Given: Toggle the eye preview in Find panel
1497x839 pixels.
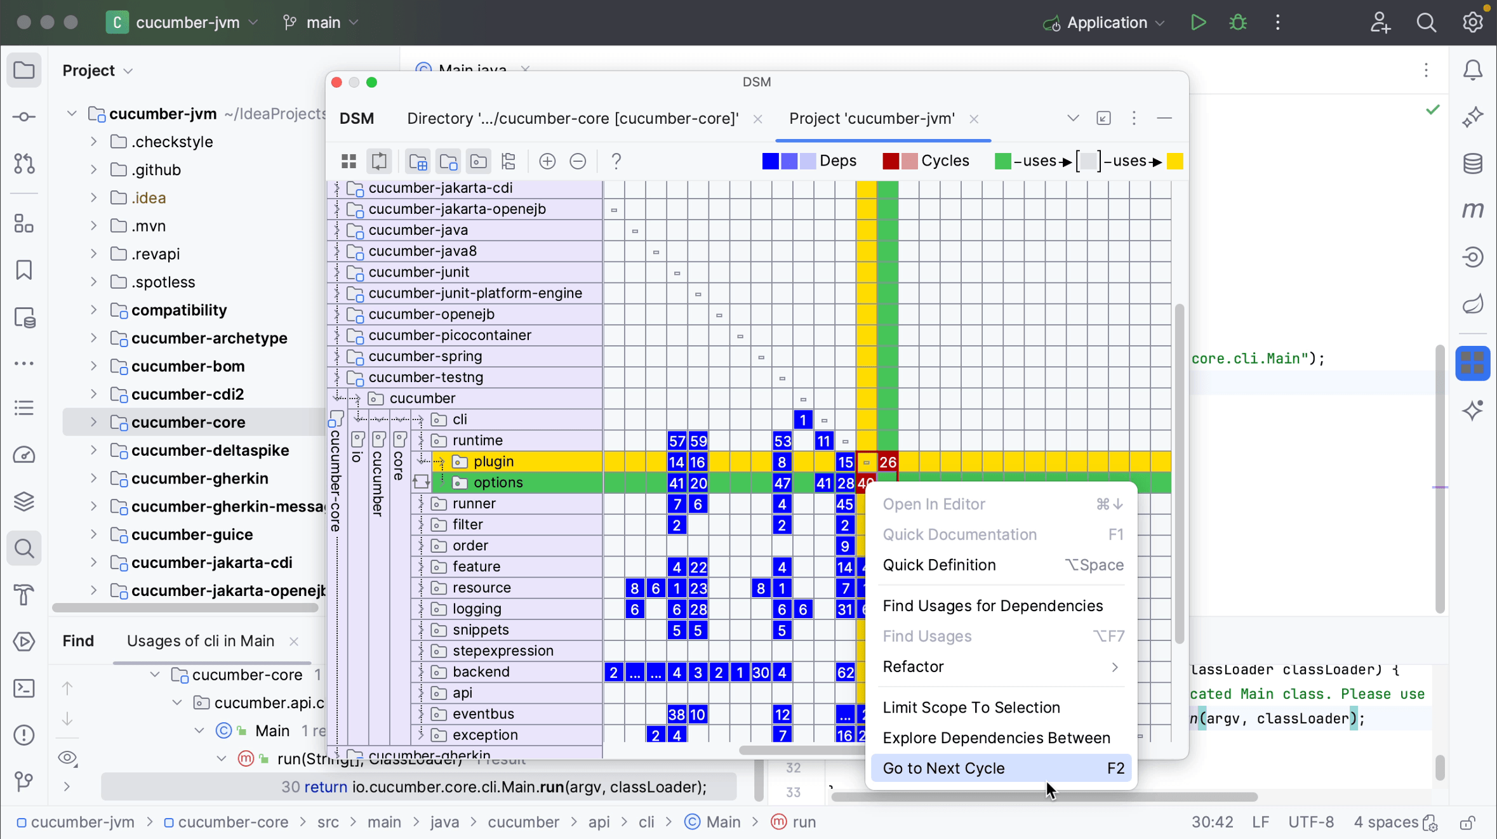Looking at the screenshot, I should pos(67,758).
